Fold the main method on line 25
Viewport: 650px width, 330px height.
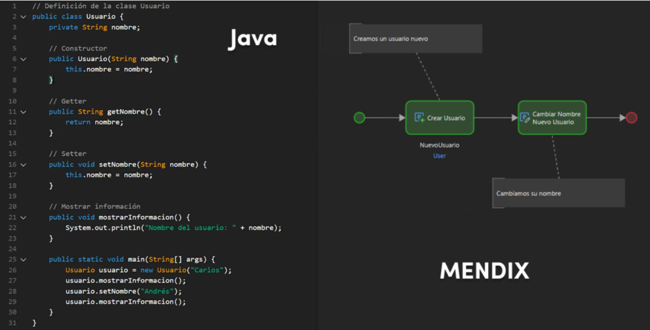coord(23,260)
